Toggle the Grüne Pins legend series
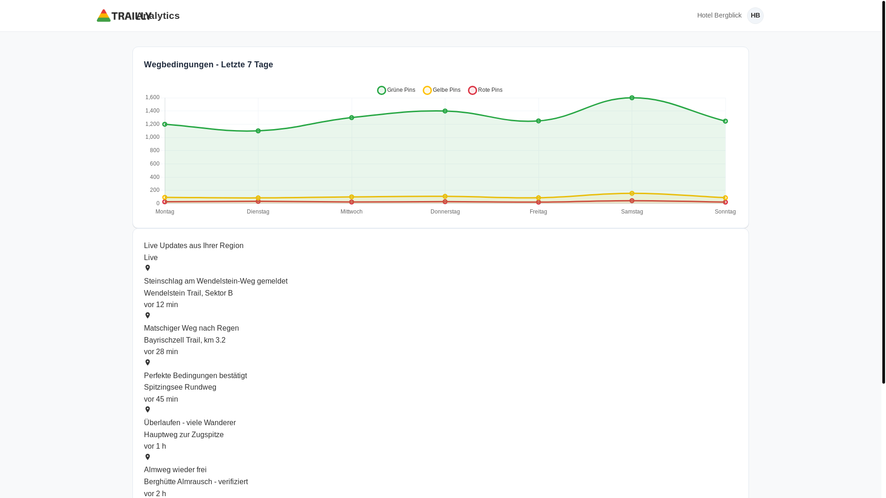The height and width of the screenshot is (498, 886). pos(396,90)
